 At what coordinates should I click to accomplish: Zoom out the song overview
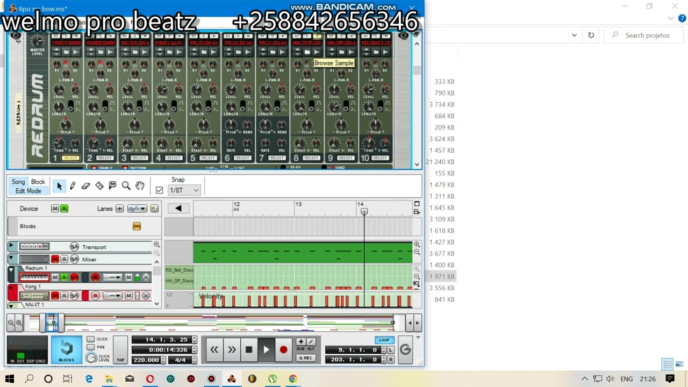coord(11,323)
